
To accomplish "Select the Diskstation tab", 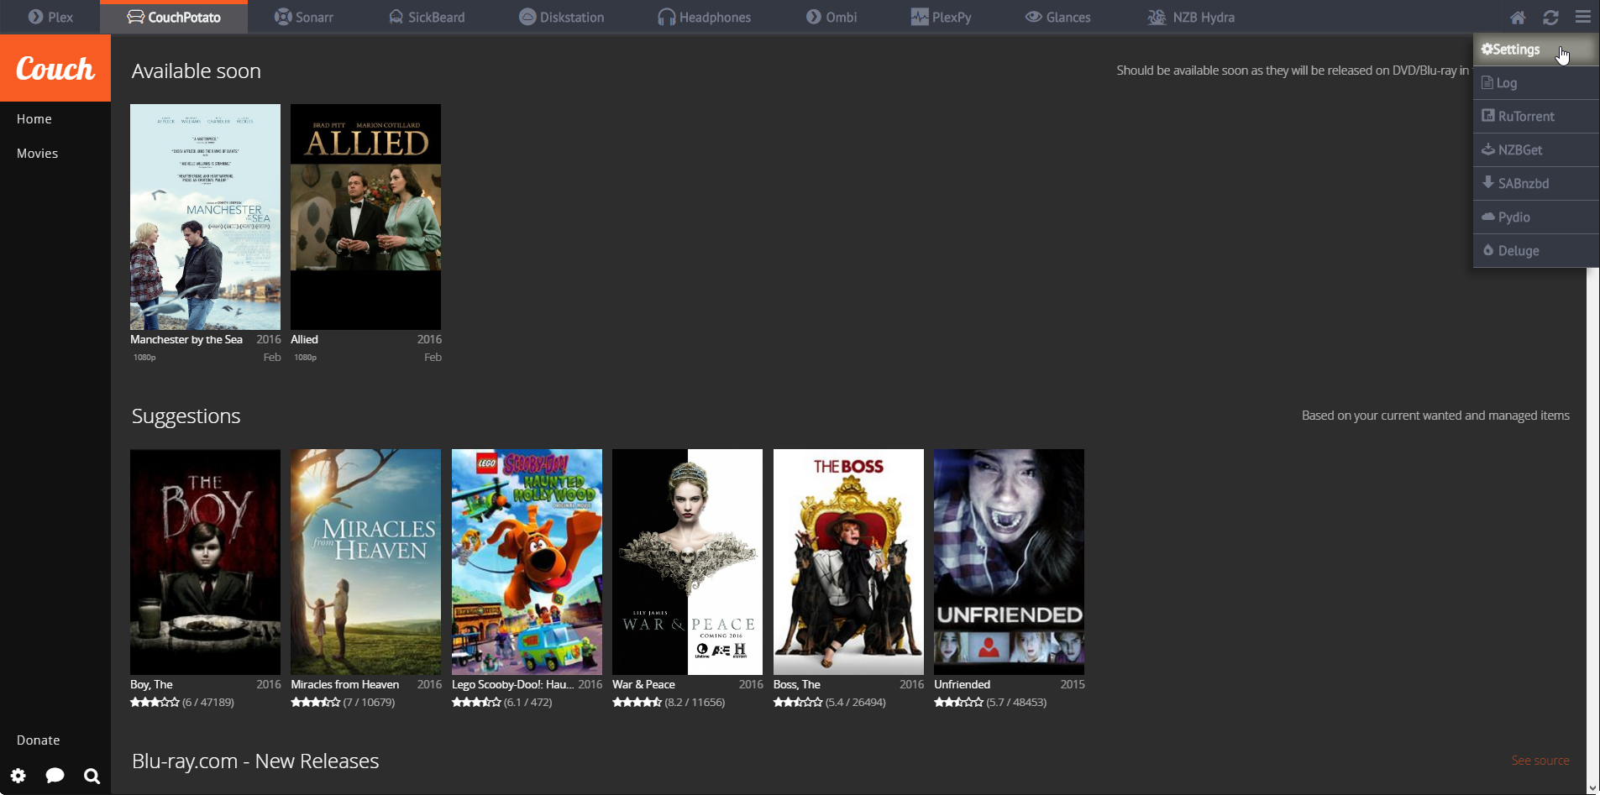I will click(561, 17).
